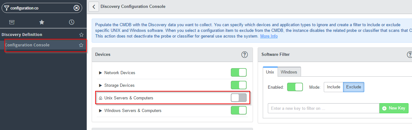Disable the Software Filter Enabled switch
The height and width of the screenshot is (130, 412).
295,87
